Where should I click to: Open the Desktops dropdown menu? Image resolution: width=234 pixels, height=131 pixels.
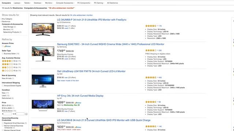(38, 3)
